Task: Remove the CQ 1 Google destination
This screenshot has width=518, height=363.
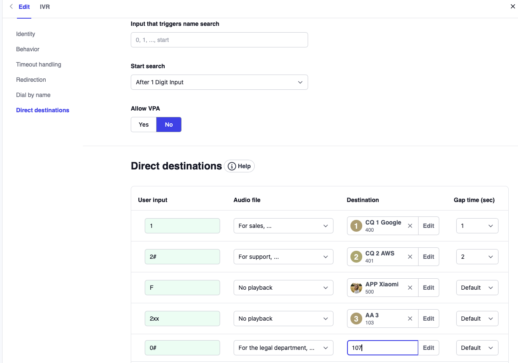Action: [410, 226]
